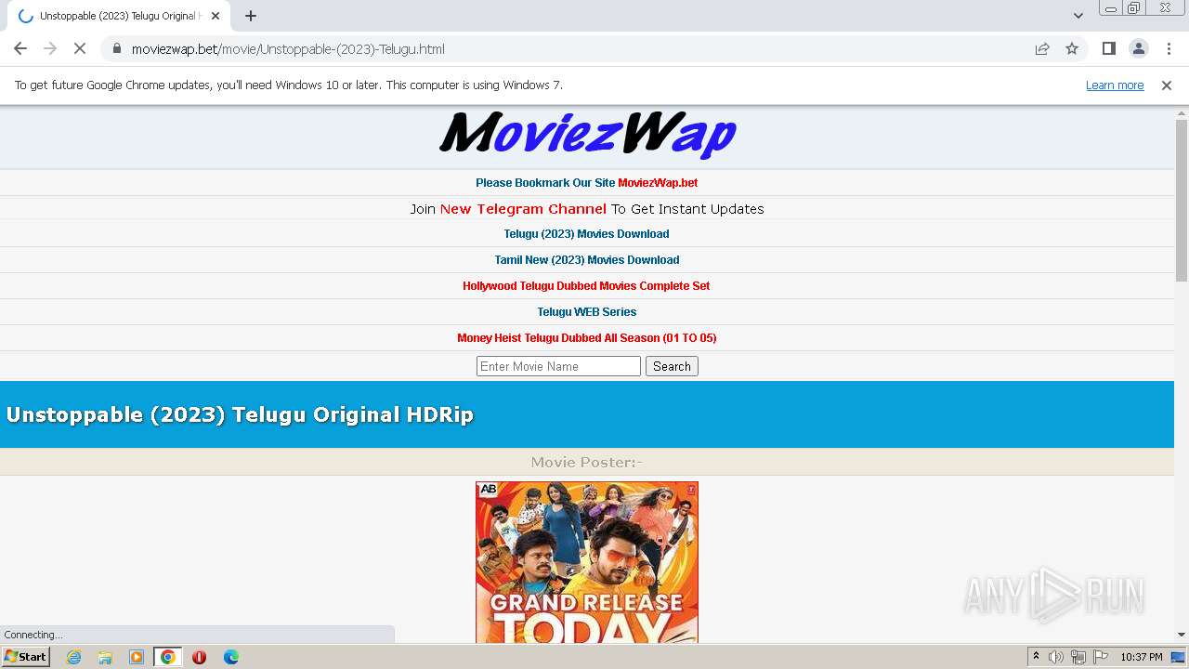Screen dimensions: 1189x669
Task: Open the New Telegram Channel link
Action: pyautogui.click(x=523, y=209)
